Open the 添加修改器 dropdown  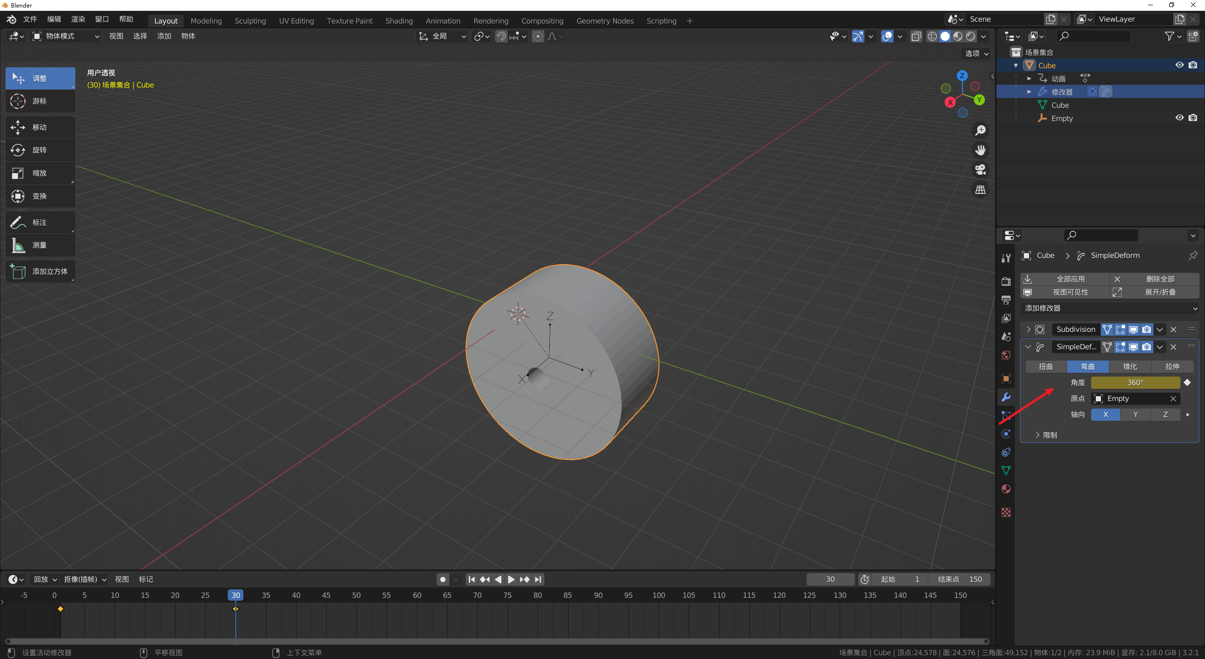[x=1109, y=308]
